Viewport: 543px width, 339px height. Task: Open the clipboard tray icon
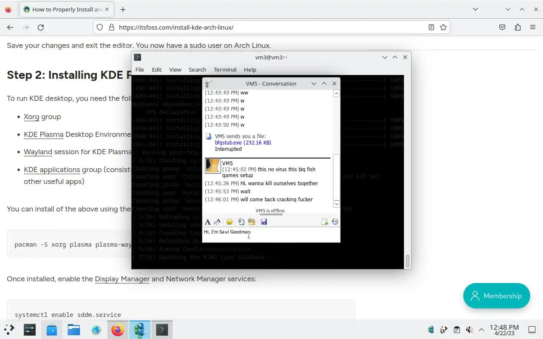tap(456, 330)
